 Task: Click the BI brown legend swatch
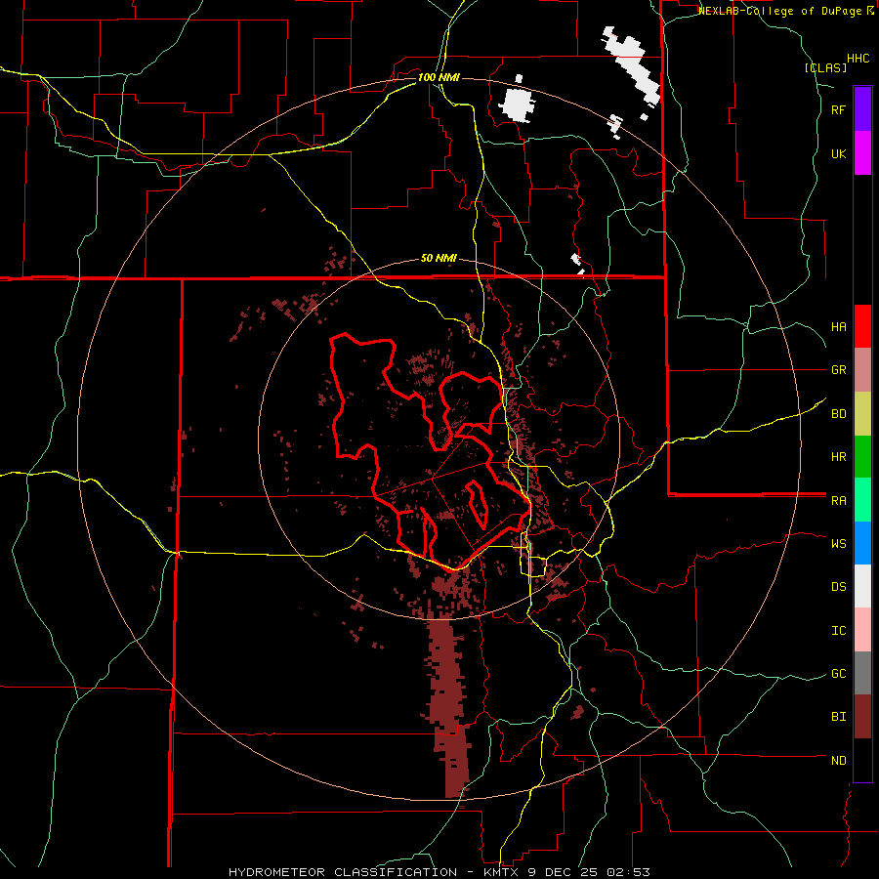[862, 717]
